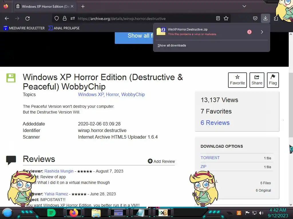Toggle the Downloads toolbar button
Viewport: 293px width, 219px height.
tap(265, 18)
